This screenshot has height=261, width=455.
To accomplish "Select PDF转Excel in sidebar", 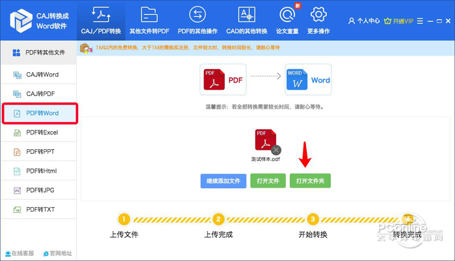I will [38, 132].
